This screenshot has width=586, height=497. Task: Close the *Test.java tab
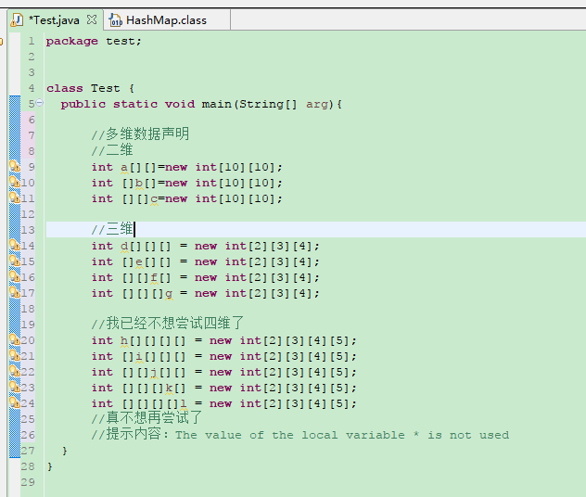pyautogui.click(x=92, y=19)
